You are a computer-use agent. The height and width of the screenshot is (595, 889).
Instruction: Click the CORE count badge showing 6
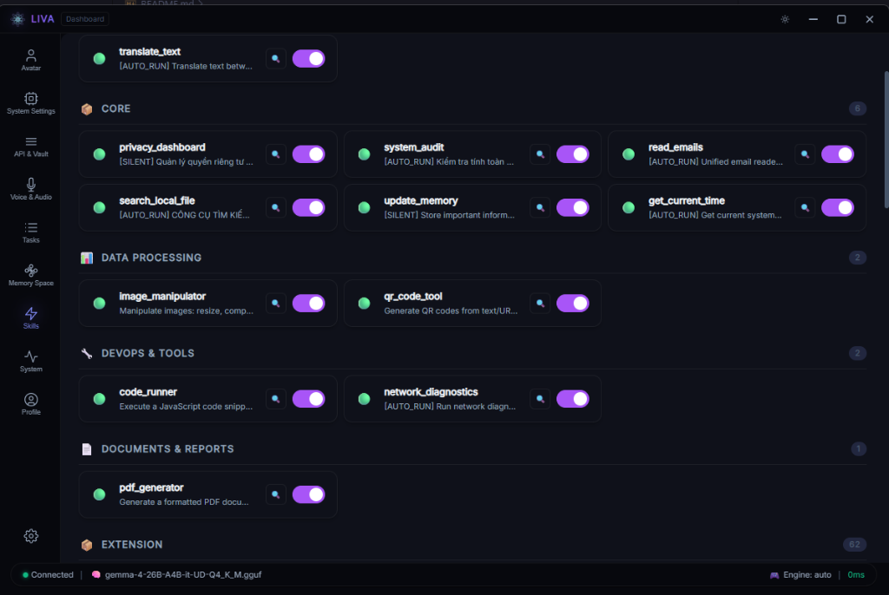857,108
